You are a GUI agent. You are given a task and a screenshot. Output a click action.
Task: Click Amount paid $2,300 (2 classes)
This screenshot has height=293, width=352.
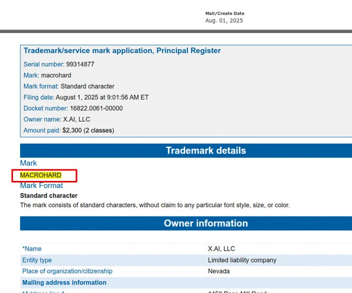coord(69,130)
